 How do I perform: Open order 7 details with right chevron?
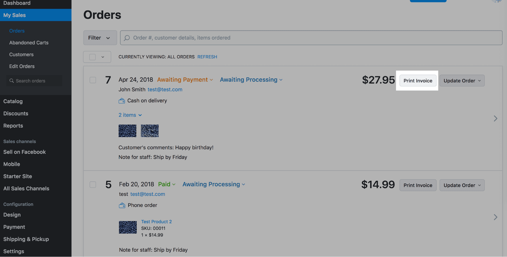495,118
